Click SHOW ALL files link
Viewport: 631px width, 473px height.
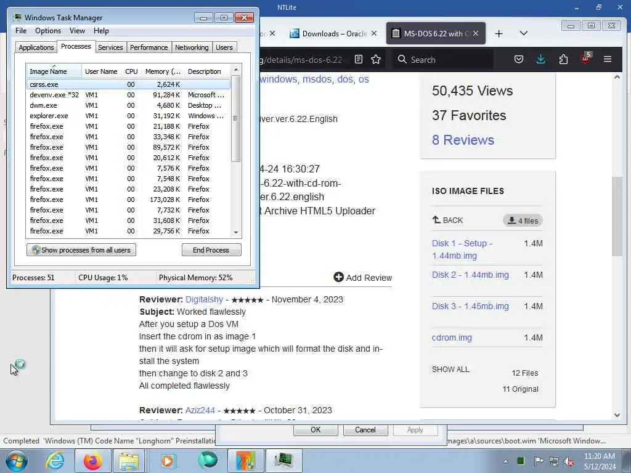(450, 370)
